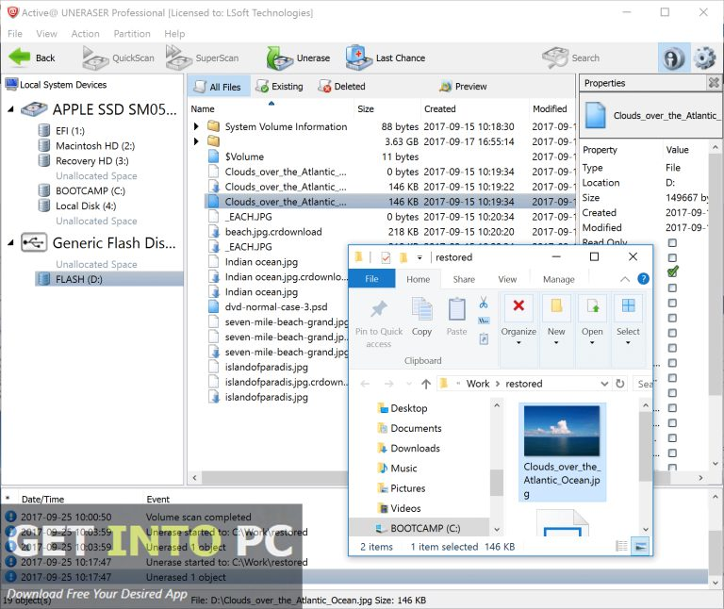Image resolution: width=724 pixels, height=609 pixels.
Task: Open settings gear in UNERASER toolbar
Action: [x=704, y=58]
